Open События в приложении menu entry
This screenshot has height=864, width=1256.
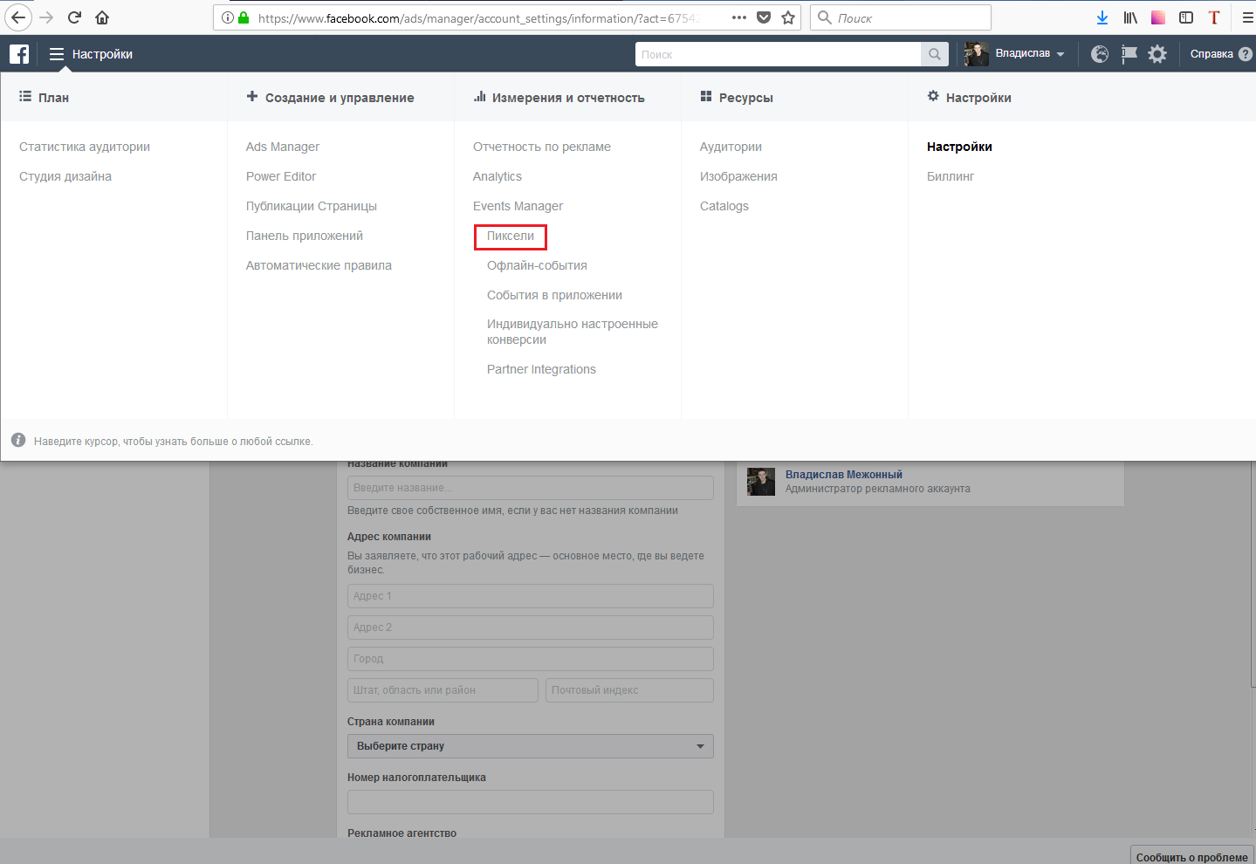[x=554, y=295]
